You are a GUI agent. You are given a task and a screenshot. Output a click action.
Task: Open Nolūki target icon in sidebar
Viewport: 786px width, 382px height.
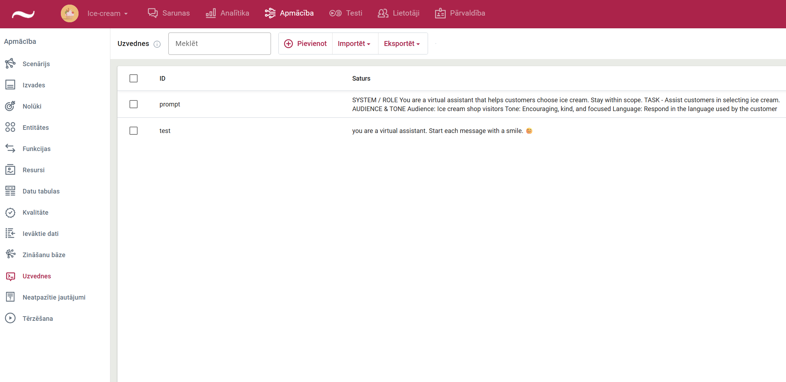[x=10, y=106]
